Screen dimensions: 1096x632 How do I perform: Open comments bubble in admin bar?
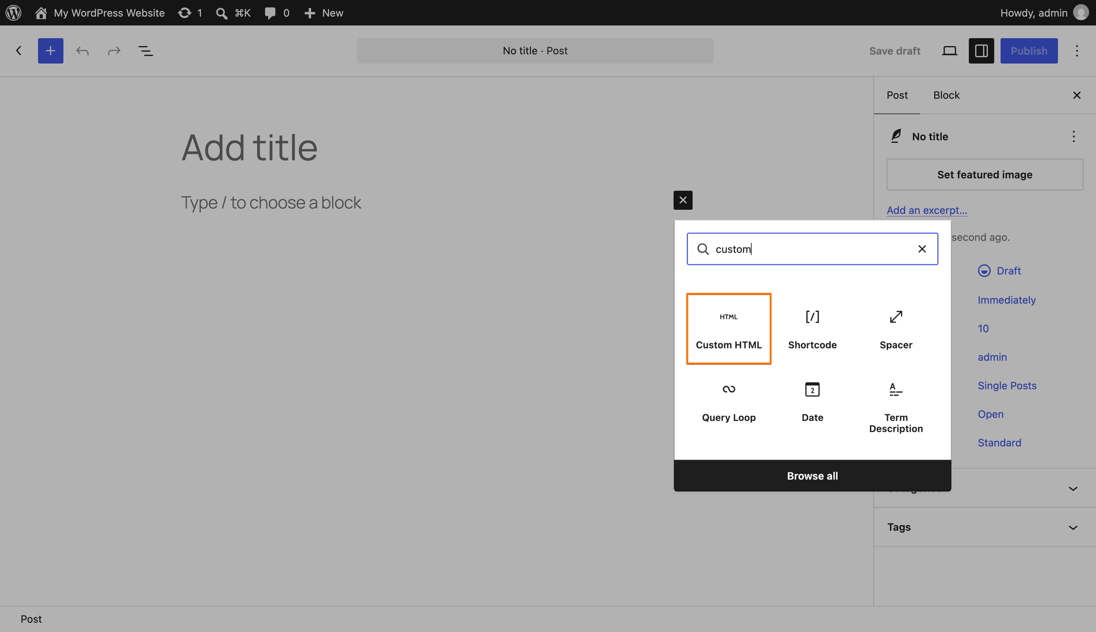pyautogui.click(x=277, y=12)
